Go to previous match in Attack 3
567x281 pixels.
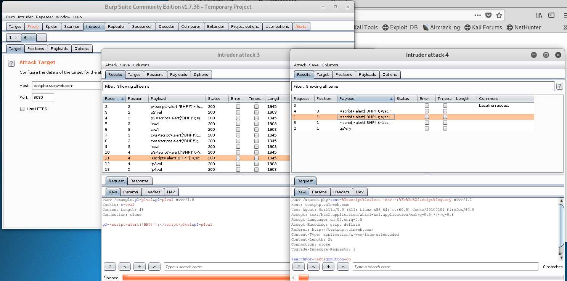125,267
